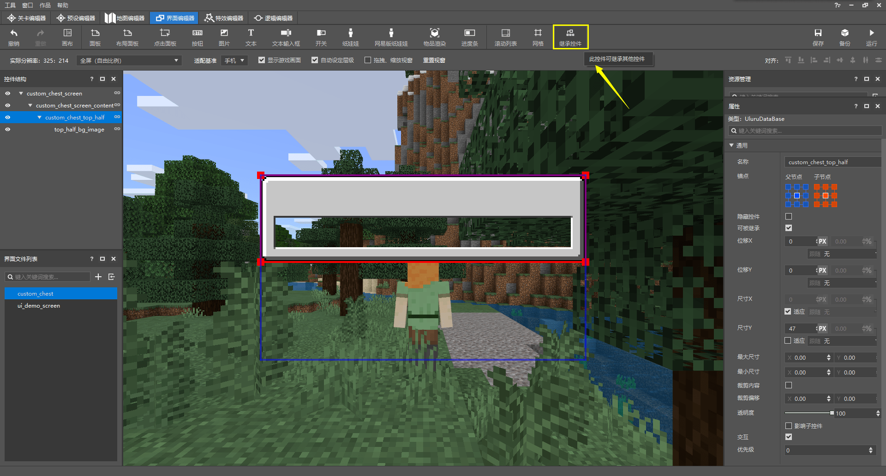Switch to 特效编辑器 tab

tap(224, 18)
